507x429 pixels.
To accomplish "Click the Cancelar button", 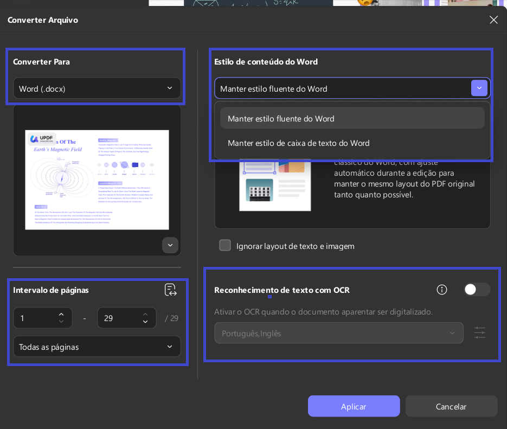I will (x=451, y=406).
